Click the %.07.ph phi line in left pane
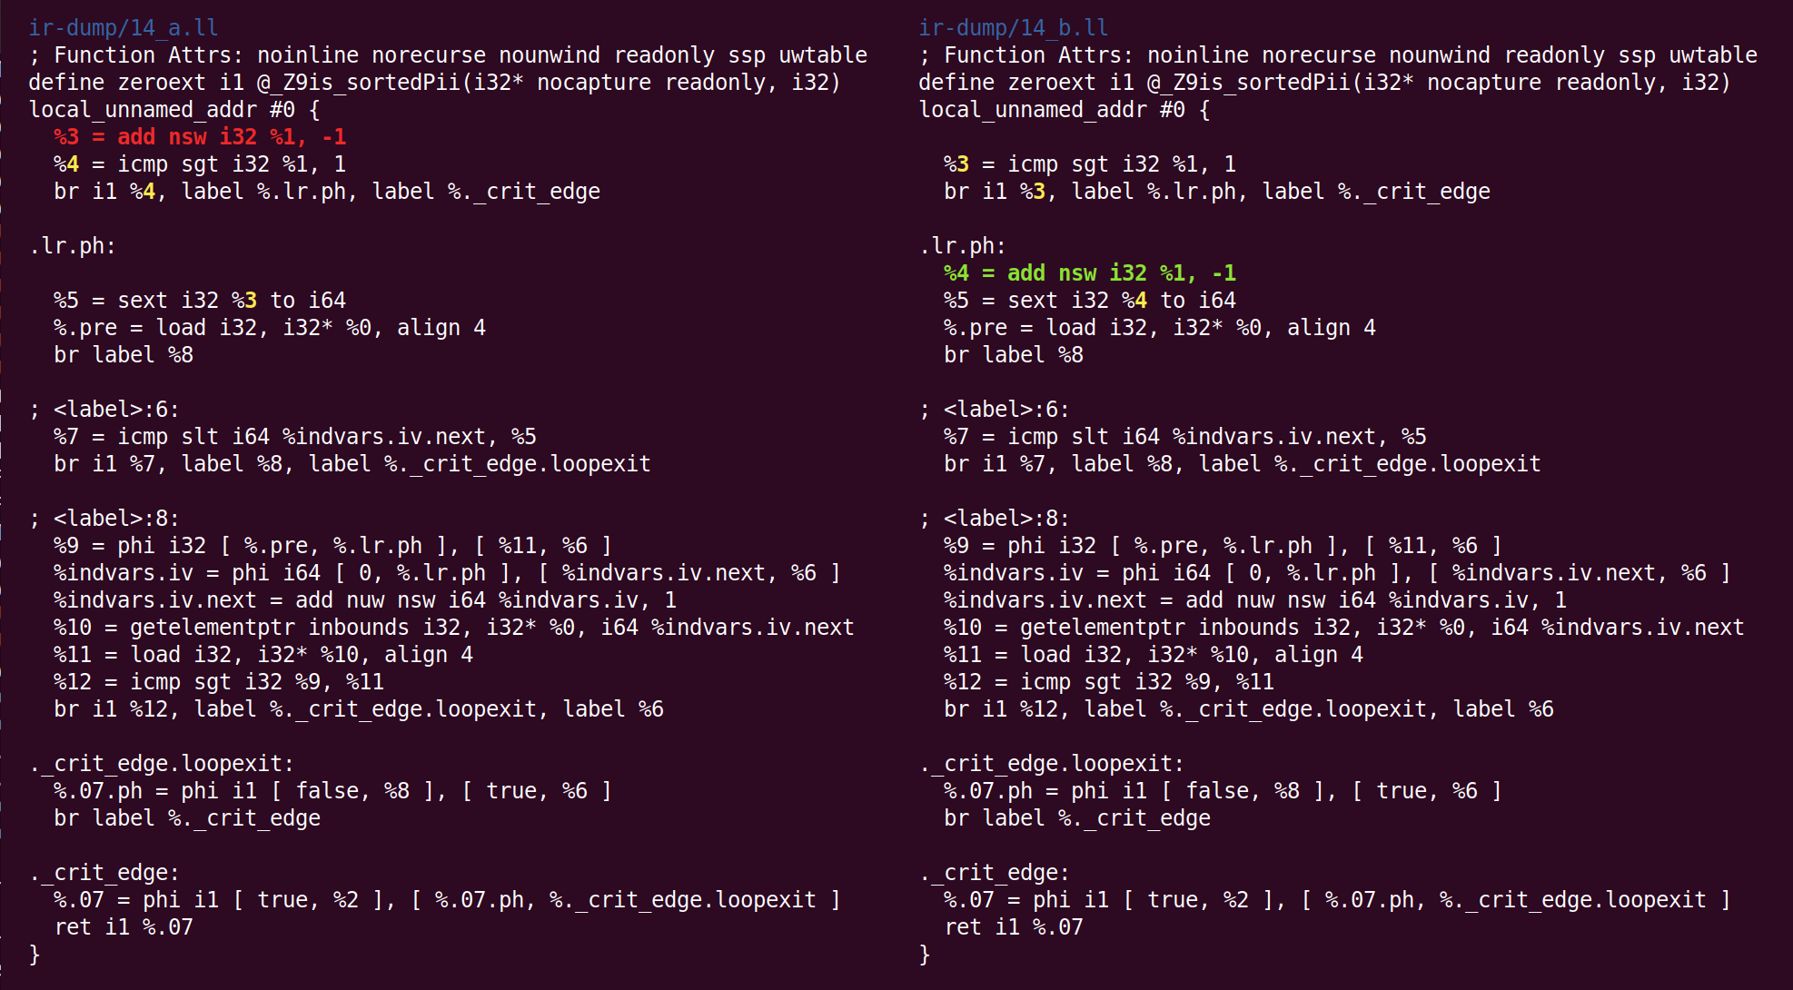1793x990 pixels. [x=332, y=791]
